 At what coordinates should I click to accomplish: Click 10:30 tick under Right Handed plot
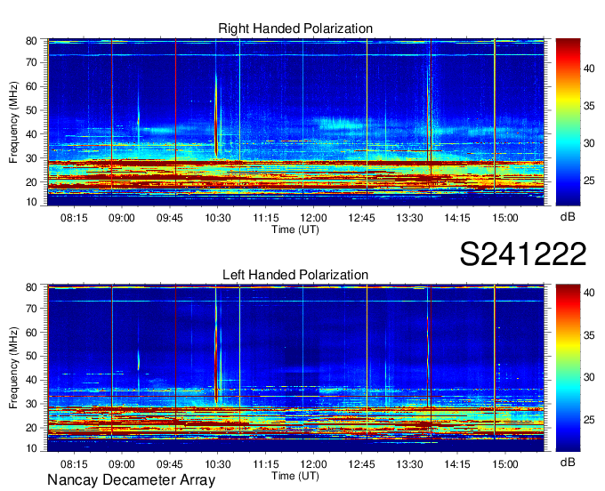(218, 218)
